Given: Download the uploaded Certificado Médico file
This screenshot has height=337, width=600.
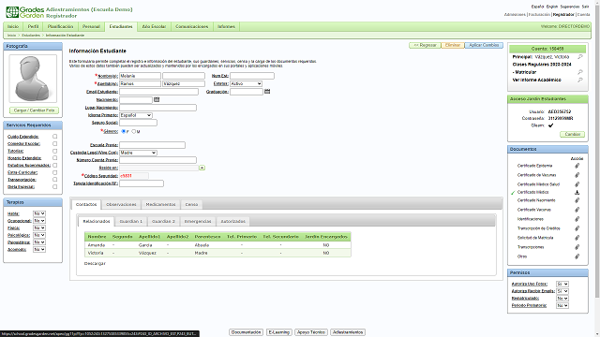Looking at the screenshot, I should pyautogui.click(x=577, y=192).
